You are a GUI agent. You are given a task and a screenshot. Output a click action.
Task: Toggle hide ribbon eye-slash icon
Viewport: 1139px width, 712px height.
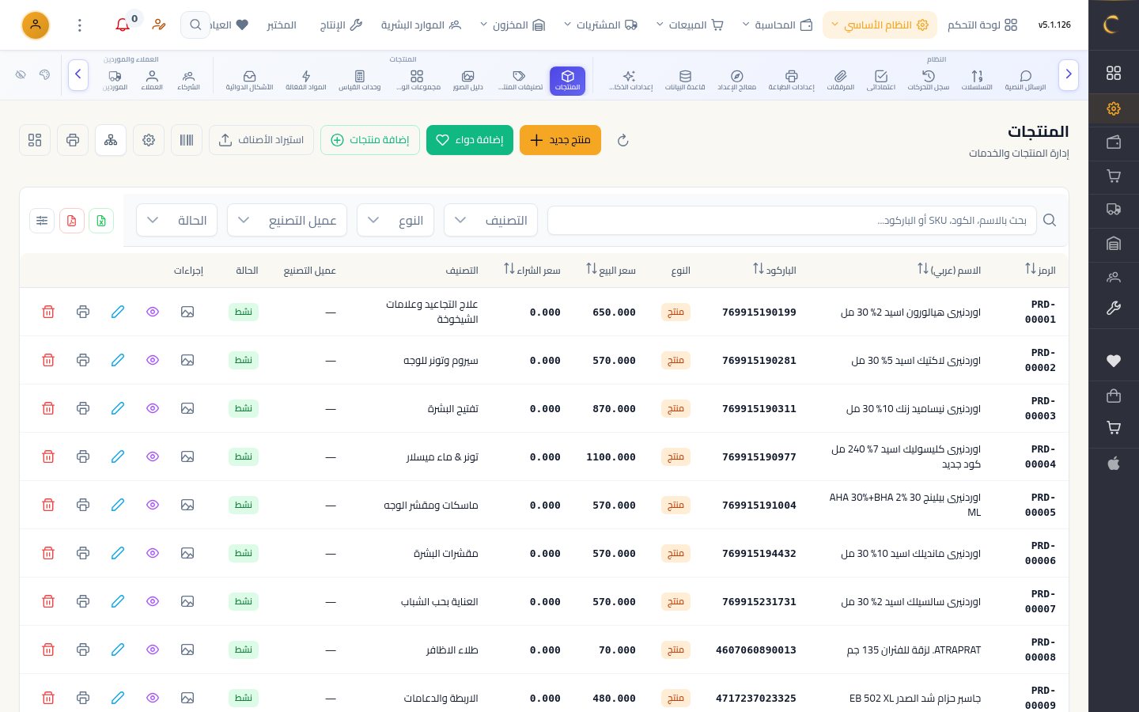pos(21,74)
